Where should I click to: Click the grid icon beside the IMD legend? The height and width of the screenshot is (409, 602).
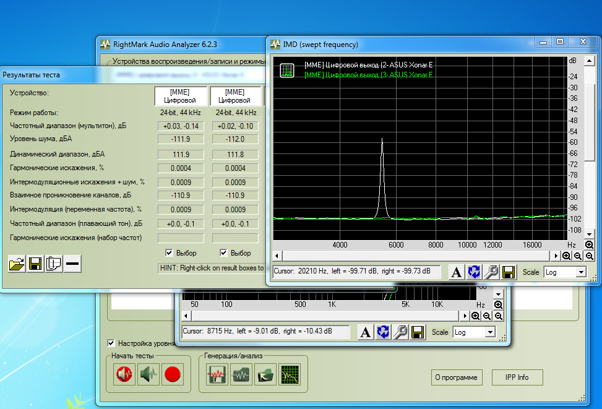(x=287, y=71)
